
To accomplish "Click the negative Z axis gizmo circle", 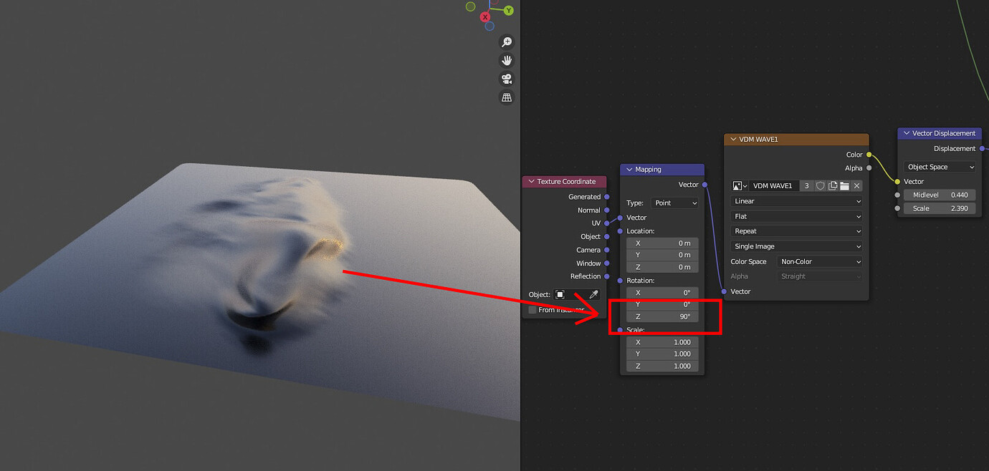I will (489, 26).
